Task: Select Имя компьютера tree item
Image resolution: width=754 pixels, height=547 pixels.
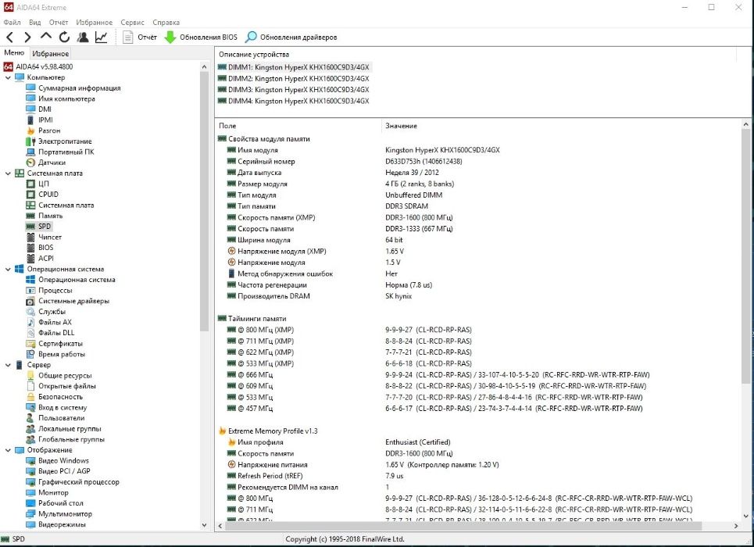Action: [x=61, y=98]
